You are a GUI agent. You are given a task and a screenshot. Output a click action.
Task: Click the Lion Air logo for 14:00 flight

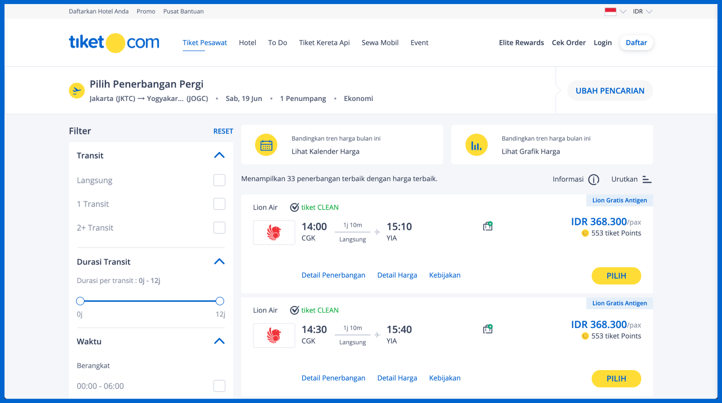coord(274,233)
